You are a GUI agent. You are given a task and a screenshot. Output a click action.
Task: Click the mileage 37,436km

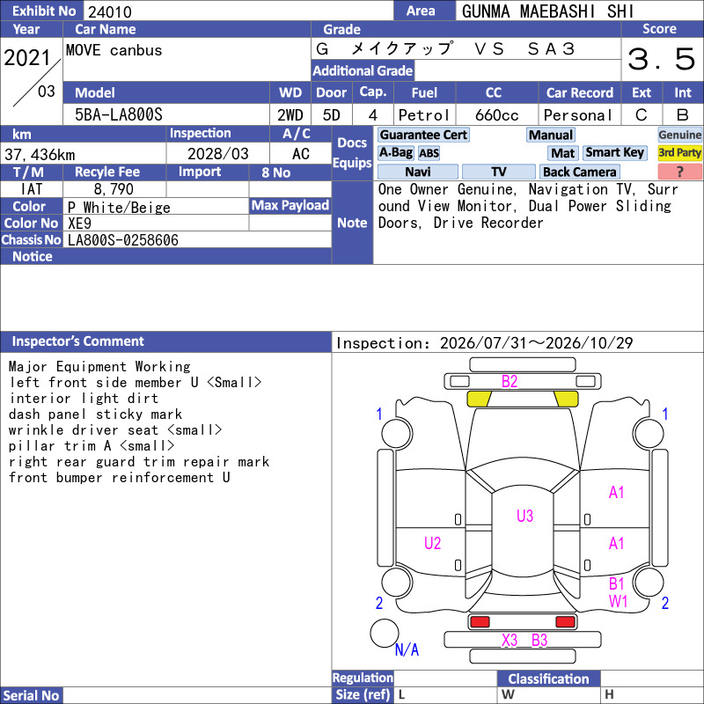click(40, 155)
